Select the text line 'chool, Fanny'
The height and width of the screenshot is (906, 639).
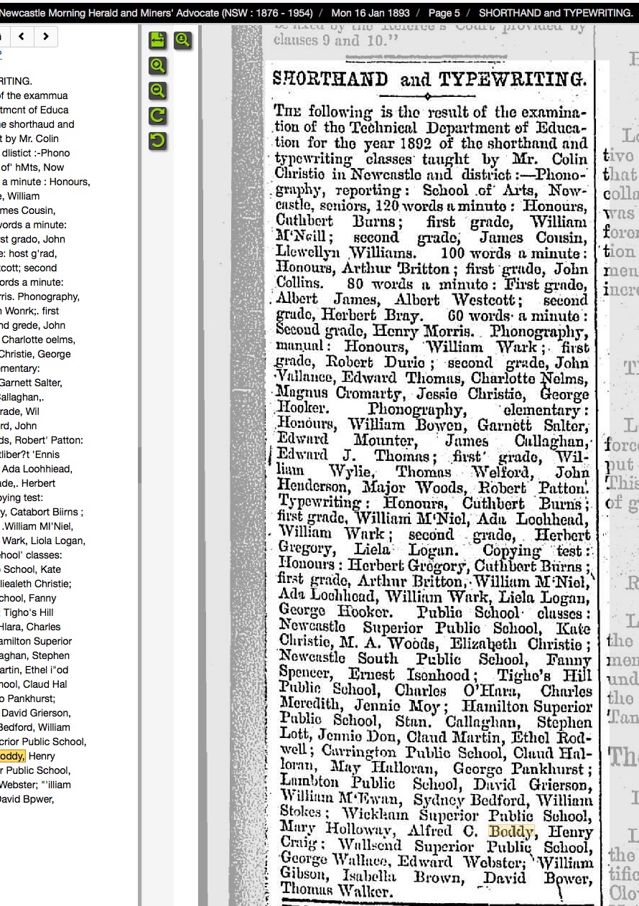tap(28, 598)
